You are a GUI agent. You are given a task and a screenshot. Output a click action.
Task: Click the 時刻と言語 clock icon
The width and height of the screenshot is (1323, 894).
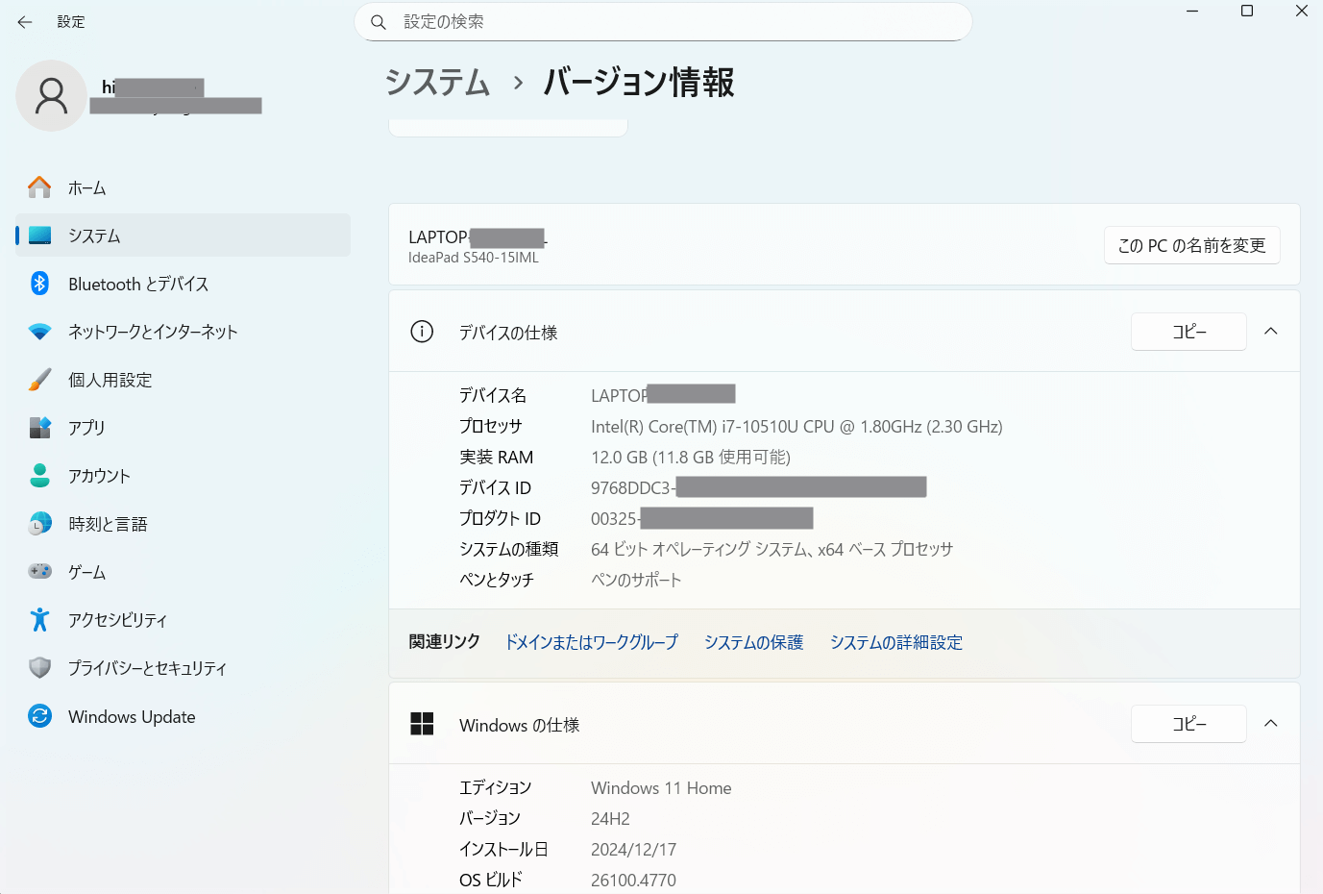(x=39, y=524)
